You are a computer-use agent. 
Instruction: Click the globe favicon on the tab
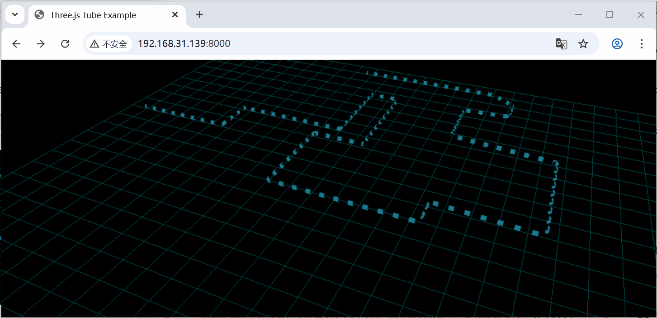click(x=40, y=15)
